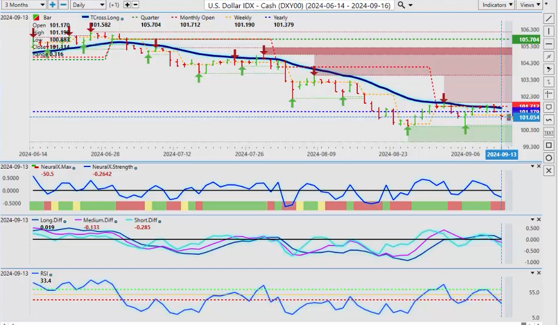Click the X delete drawings tool

549,171
